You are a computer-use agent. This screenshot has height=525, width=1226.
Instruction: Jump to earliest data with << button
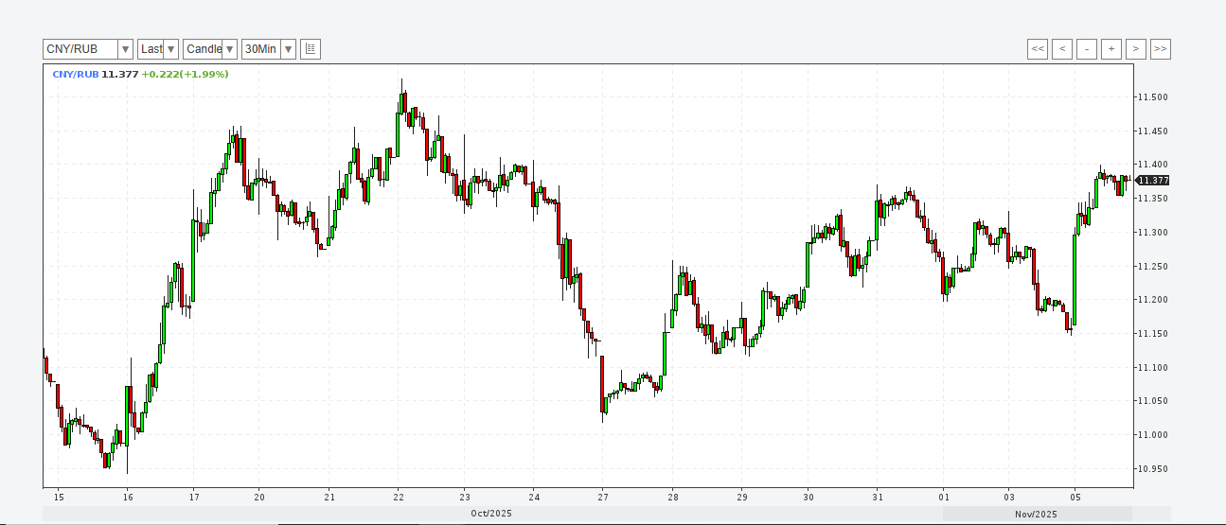[x=1038, y=49]
